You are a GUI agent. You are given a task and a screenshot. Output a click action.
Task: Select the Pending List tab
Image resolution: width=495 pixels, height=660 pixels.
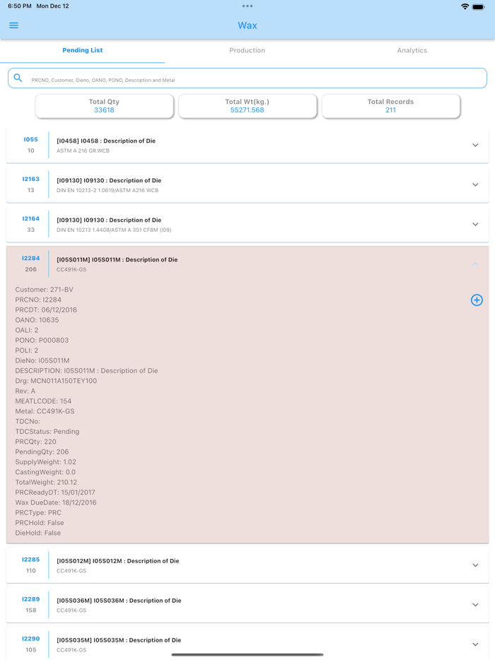pyautogui.click(x=83, y=51)
